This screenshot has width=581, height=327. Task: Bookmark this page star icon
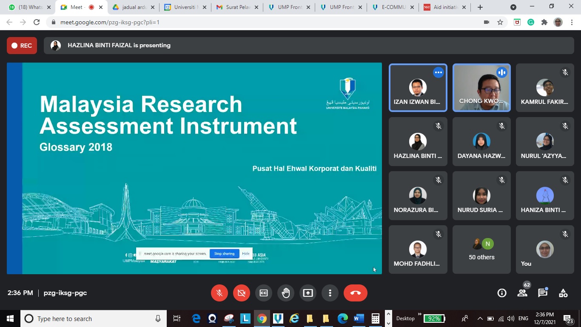[500, 22]
